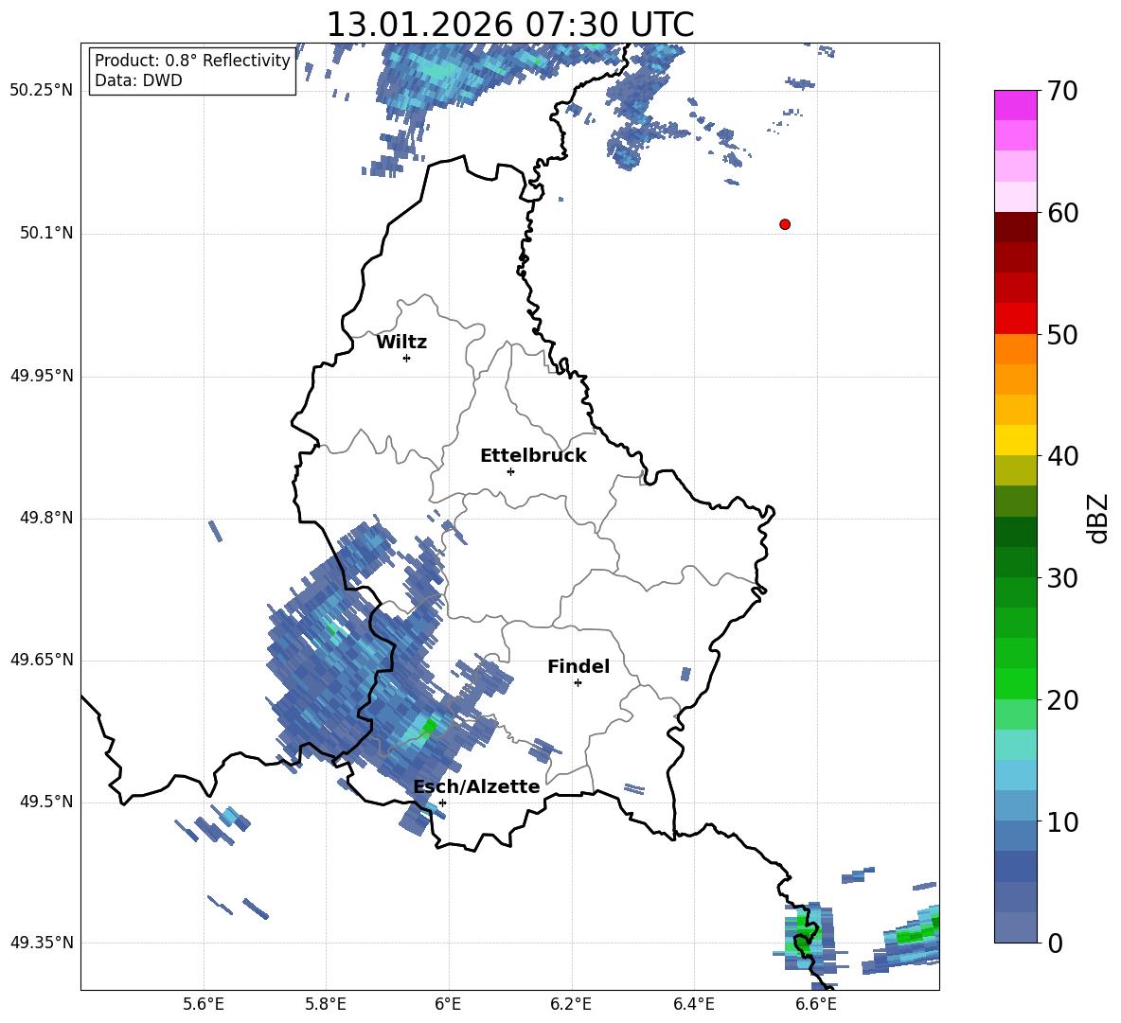The width and height of the screenshot is (1121, 1023).
Task: Click the 49.95°N latitude label
Action: [42, 376]
